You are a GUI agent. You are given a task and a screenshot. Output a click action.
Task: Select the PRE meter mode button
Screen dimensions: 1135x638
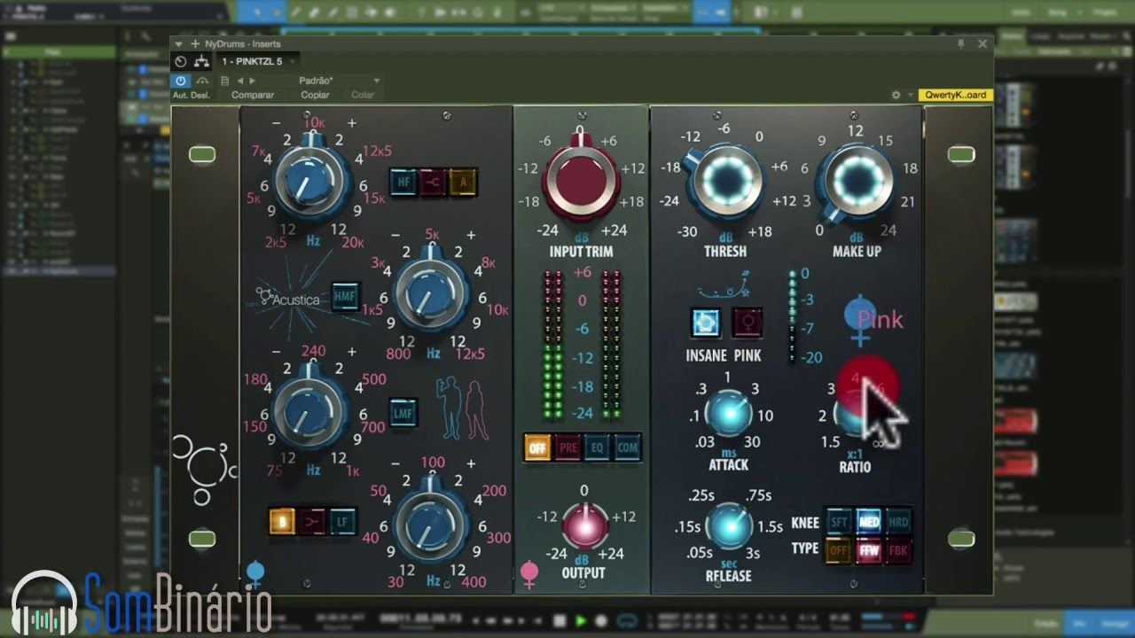coord(568,447)
